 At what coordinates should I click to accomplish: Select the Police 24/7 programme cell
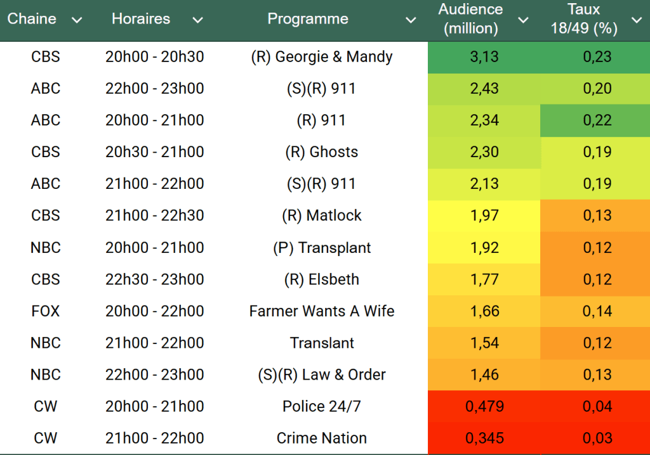[321, 406]
